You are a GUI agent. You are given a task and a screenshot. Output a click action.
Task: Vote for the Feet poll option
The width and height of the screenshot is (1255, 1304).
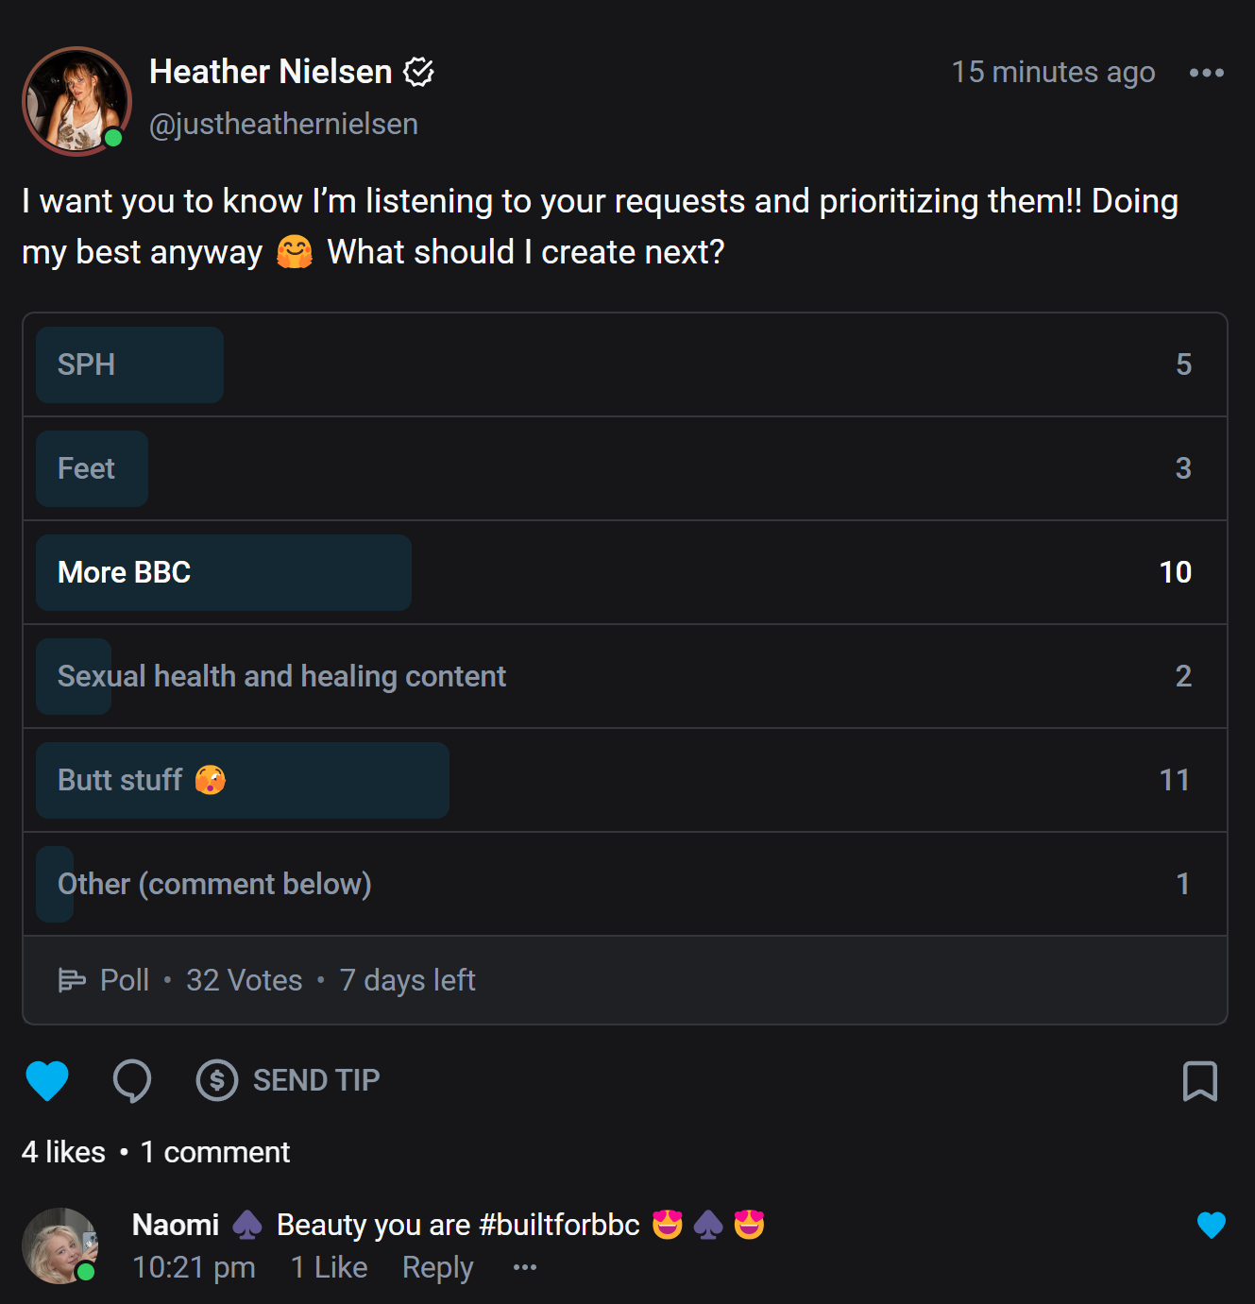623,468
